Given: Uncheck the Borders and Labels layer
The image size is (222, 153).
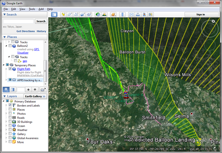Looking at the screenshot, I should coord(10,105).
